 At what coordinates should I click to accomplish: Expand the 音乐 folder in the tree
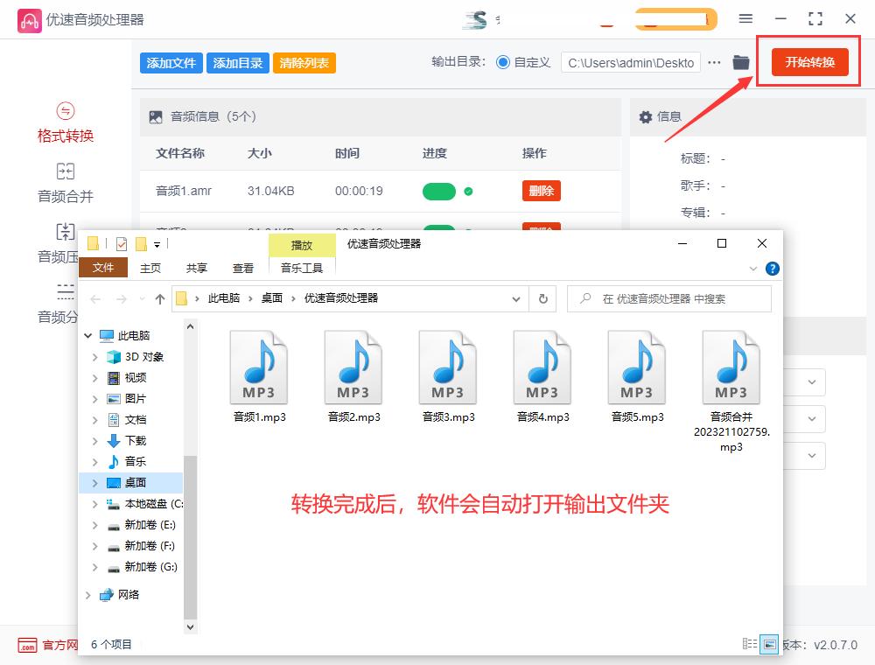[x=94, y=461]
